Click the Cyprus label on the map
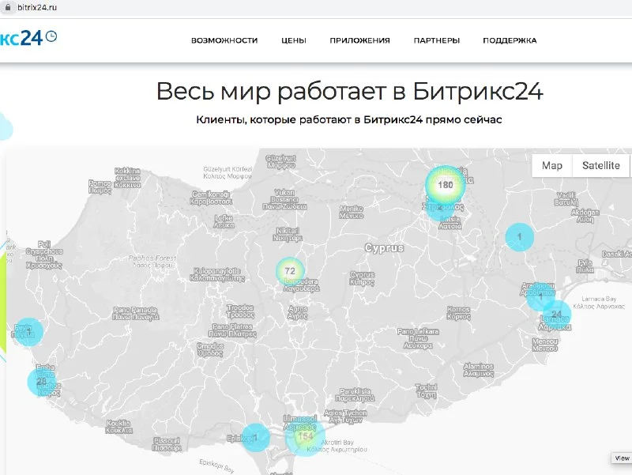632x475 pixels. point(384,248)
